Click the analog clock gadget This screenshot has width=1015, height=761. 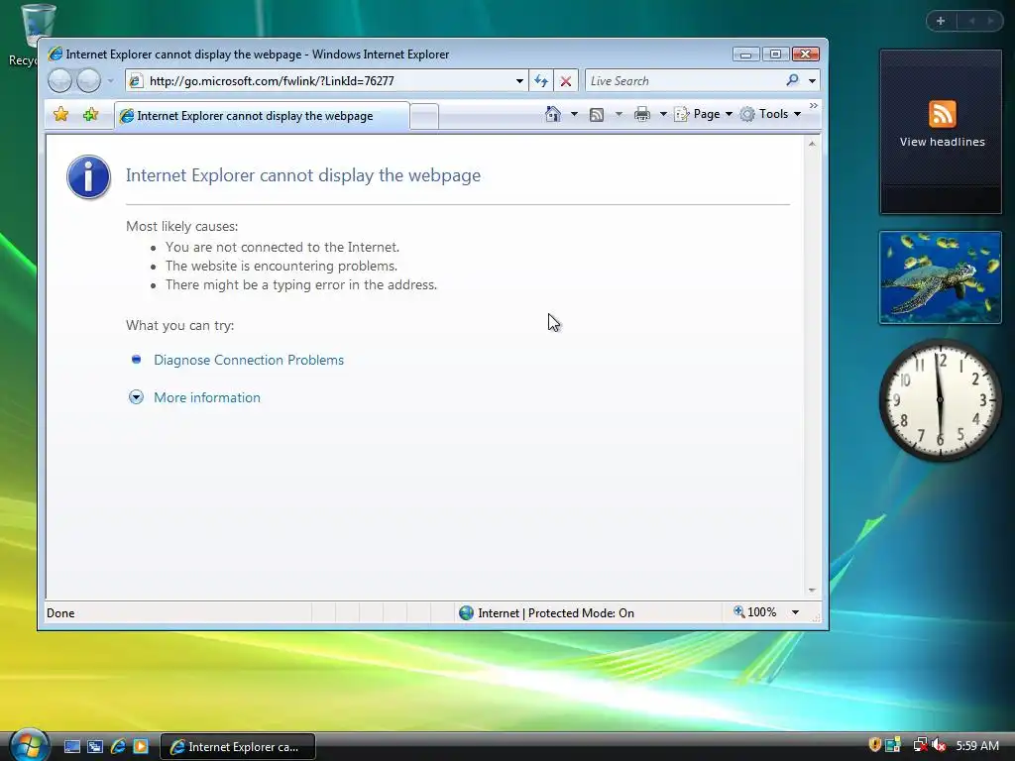point(941,400)
